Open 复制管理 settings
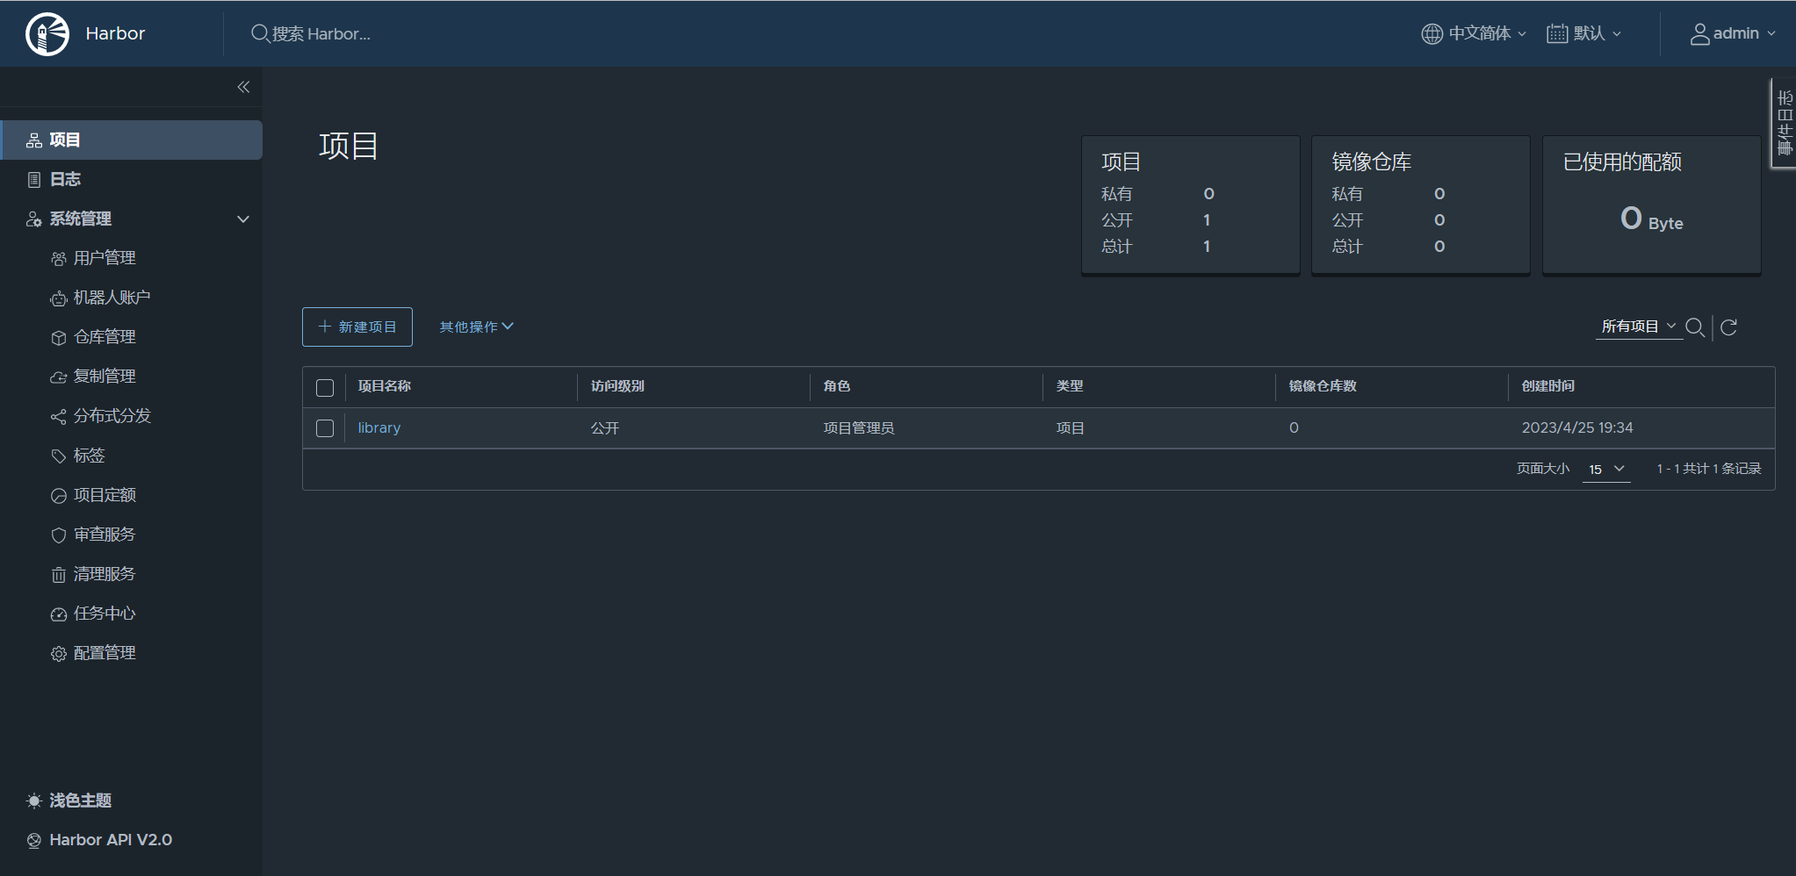Viewport: 1796px width, 876px height. coord(104,376)
